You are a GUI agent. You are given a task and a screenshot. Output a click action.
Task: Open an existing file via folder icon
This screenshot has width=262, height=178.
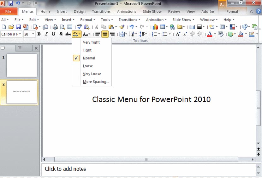click(x=11, y=27)
